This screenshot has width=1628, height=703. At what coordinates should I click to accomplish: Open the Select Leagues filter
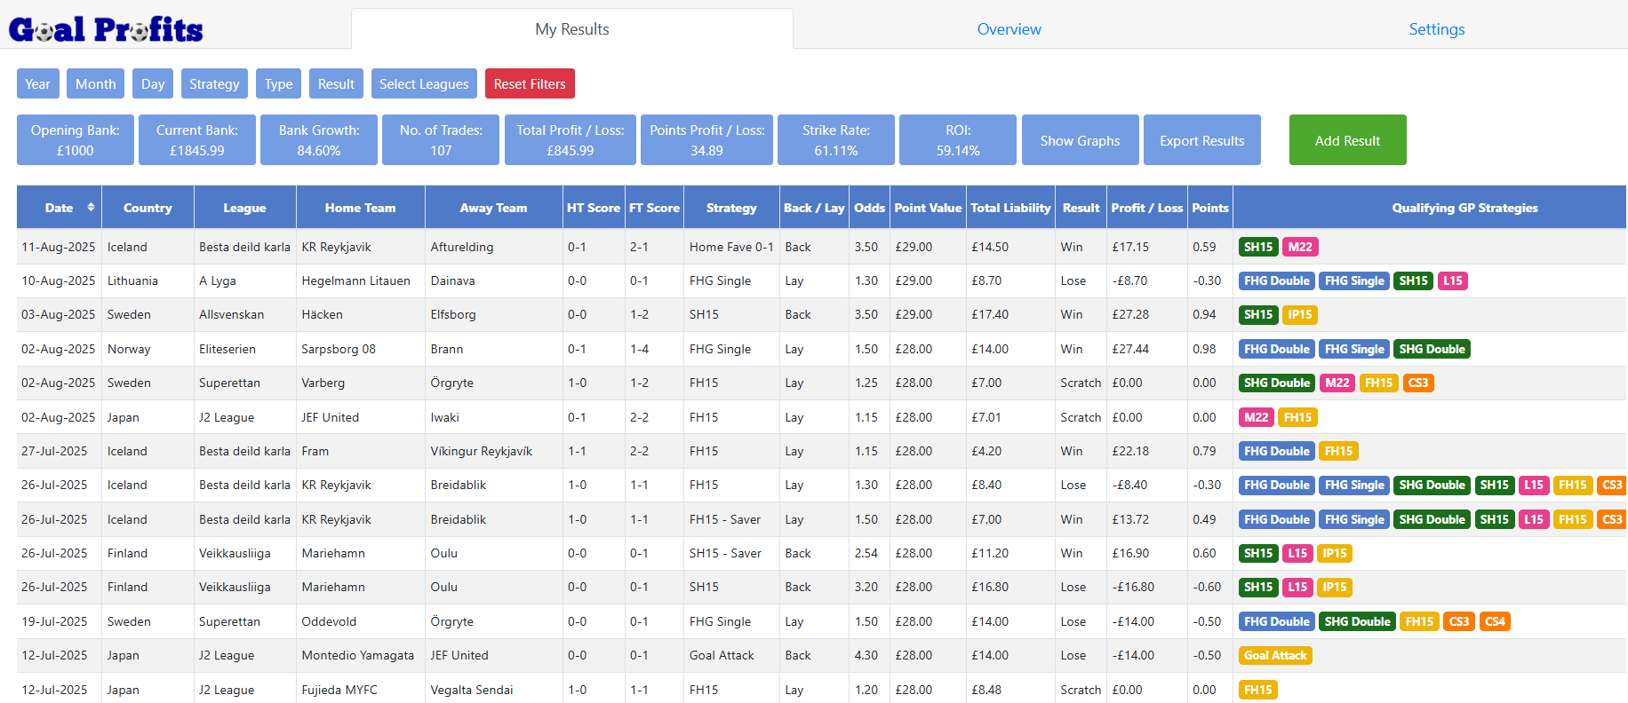(x=424, y=84)
